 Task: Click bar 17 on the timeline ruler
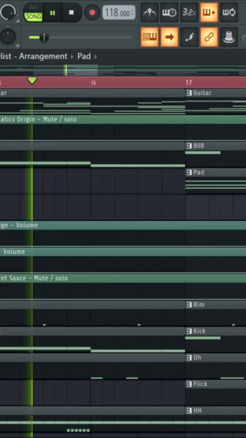pyautogui.click(x=188, y=82)
